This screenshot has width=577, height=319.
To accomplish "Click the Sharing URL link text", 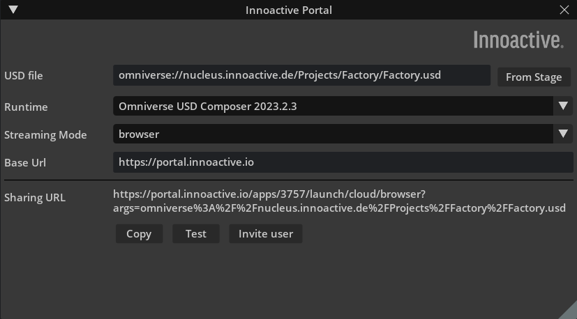I will 339,201.
